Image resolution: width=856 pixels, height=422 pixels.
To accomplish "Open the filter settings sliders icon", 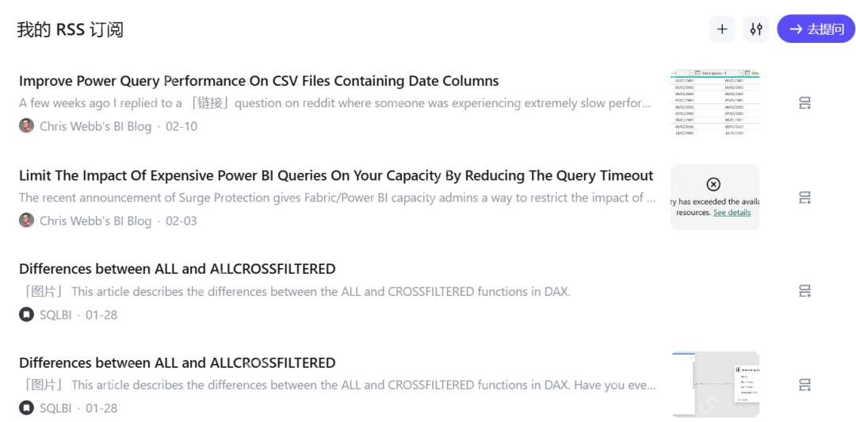I will pos(756,29).
